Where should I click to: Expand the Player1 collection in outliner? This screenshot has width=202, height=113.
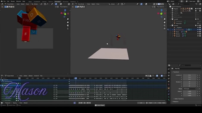[x=171, y=9]
